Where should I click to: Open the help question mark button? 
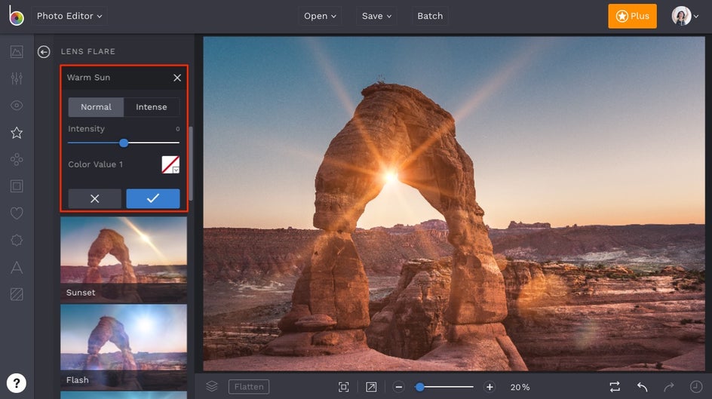17,383
